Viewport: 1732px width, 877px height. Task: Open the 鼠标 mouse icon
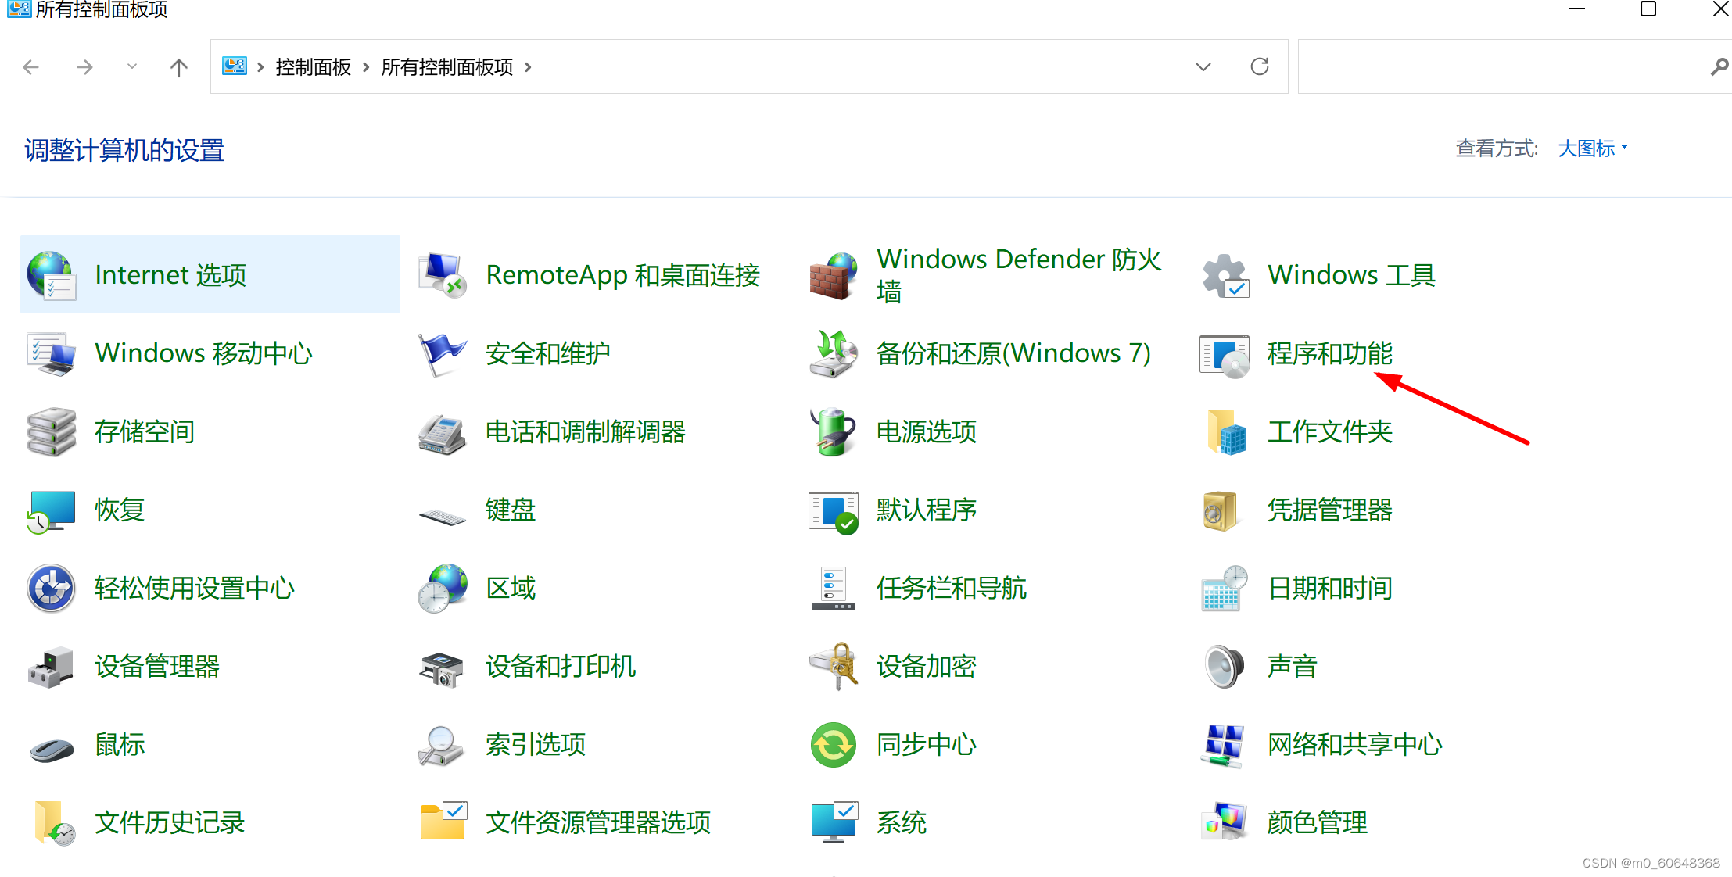(x=51, y=748)
